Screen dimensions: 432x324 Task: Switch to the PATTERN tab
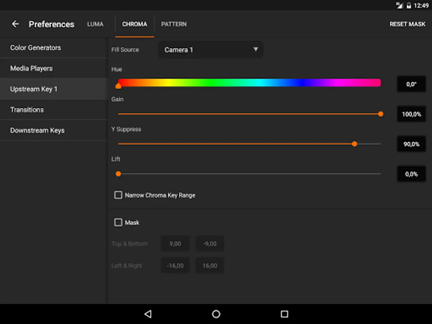174,24
